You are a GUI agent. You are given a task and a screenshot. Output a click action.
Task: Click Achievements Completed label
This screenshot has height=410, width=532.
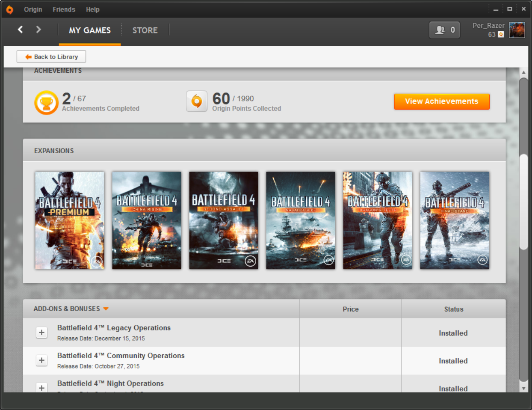click(x=100, y=109)
